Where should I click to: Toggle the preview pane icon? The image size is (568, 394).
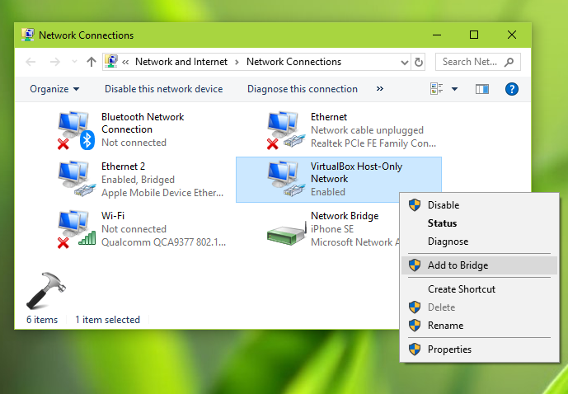(482, 89)
